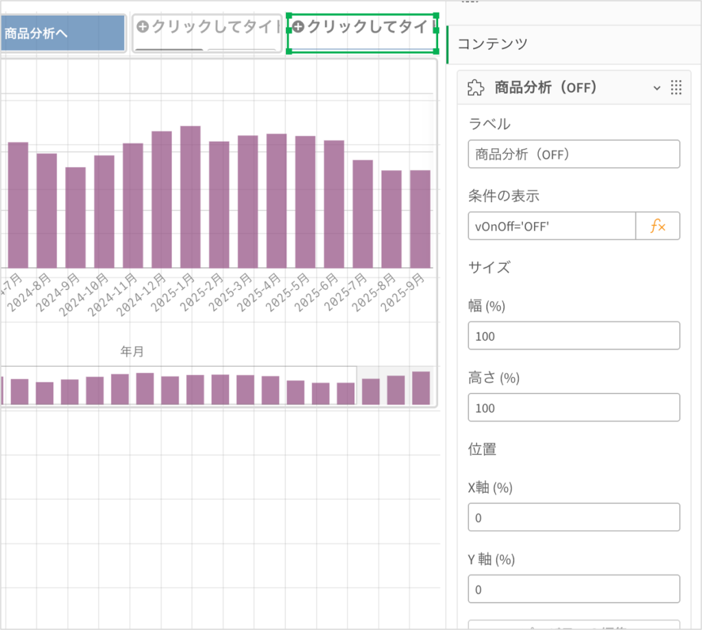Open the fx expression editor for 条件の表示
The width and height of the screenshot is (702, 630).
(657, 226)
